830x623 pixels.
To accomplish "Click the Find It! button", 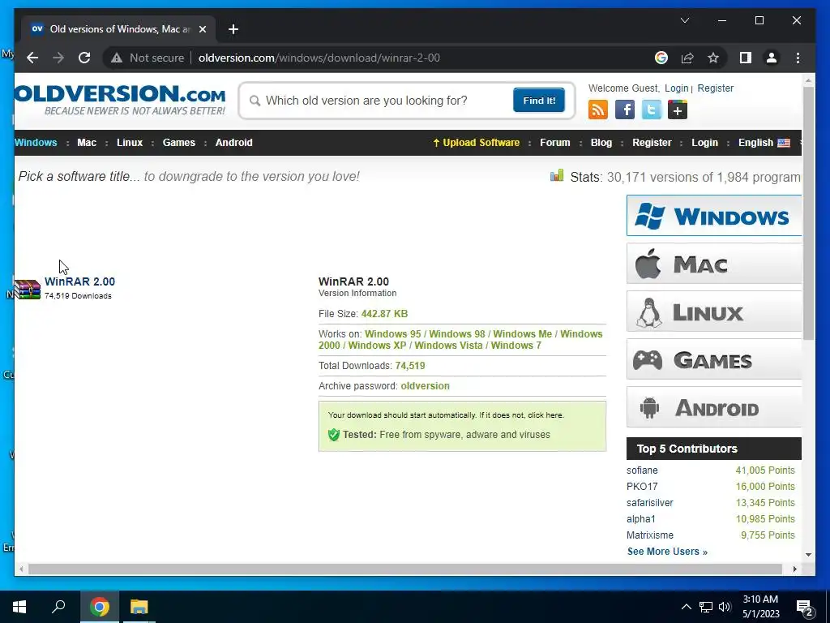I will tap(539, 101).
